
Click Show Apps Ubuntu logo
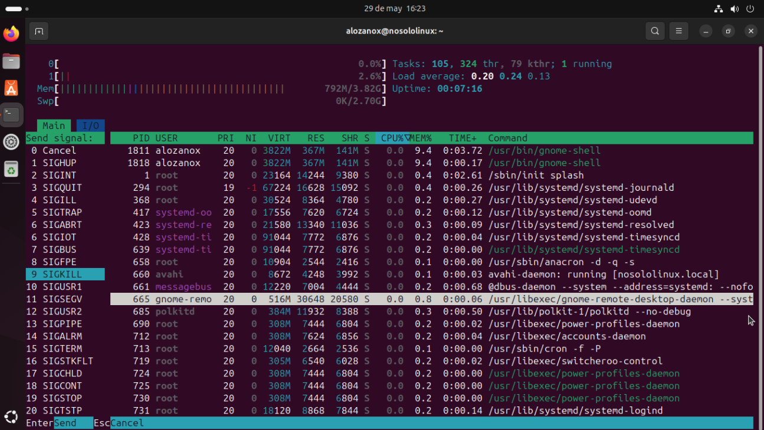pos(11,417)
